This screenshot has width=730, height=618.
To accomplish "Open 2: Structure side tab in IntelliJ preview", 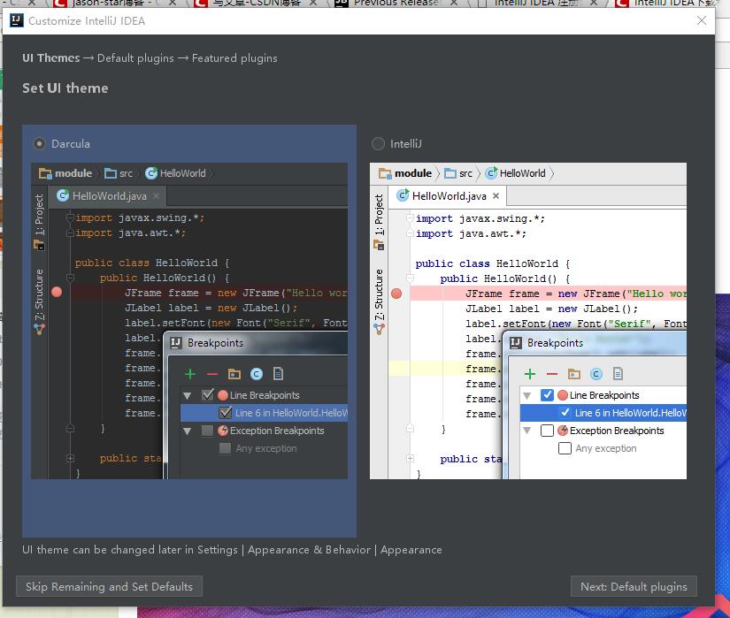I will [x=379, y=294].
